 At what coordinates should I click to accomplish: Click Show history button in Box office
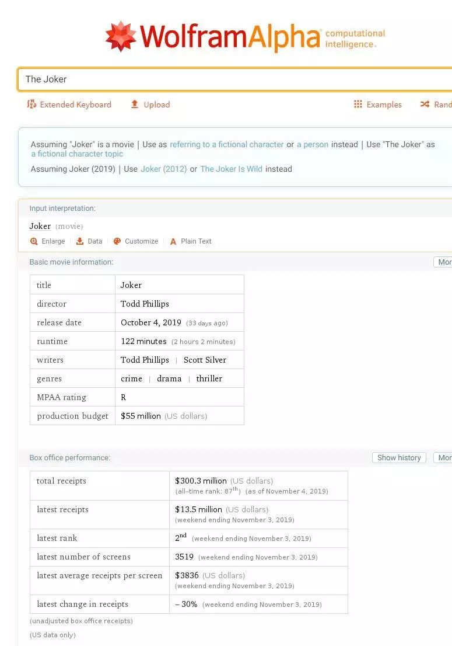point(399,458)
